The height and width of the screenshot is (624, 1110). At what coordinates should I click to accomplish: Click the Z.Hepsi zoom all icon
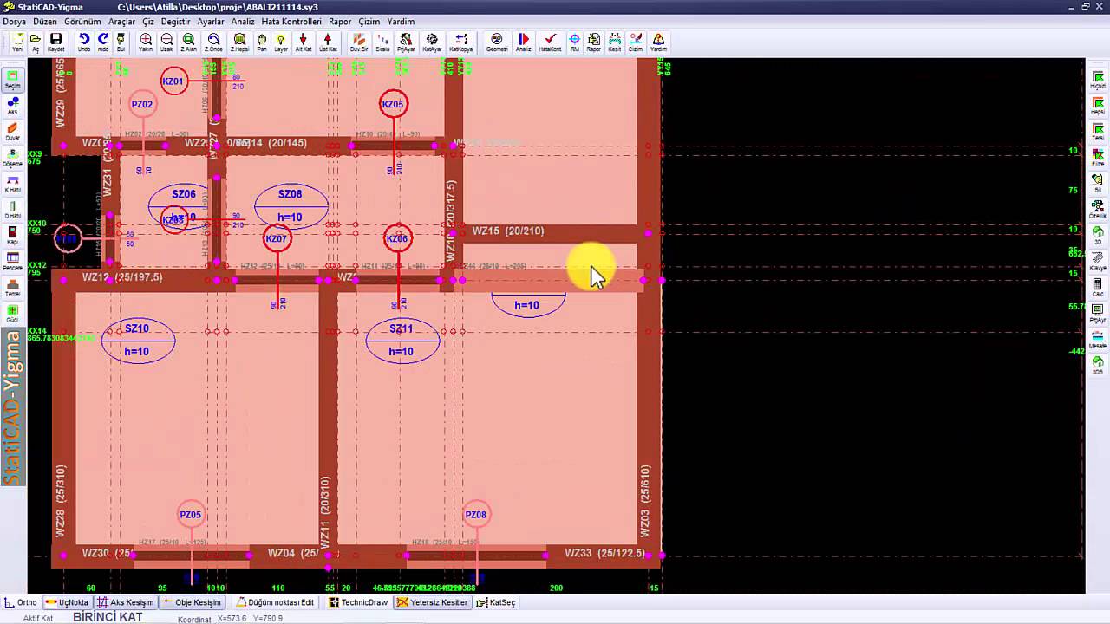(x=238, y=42)
